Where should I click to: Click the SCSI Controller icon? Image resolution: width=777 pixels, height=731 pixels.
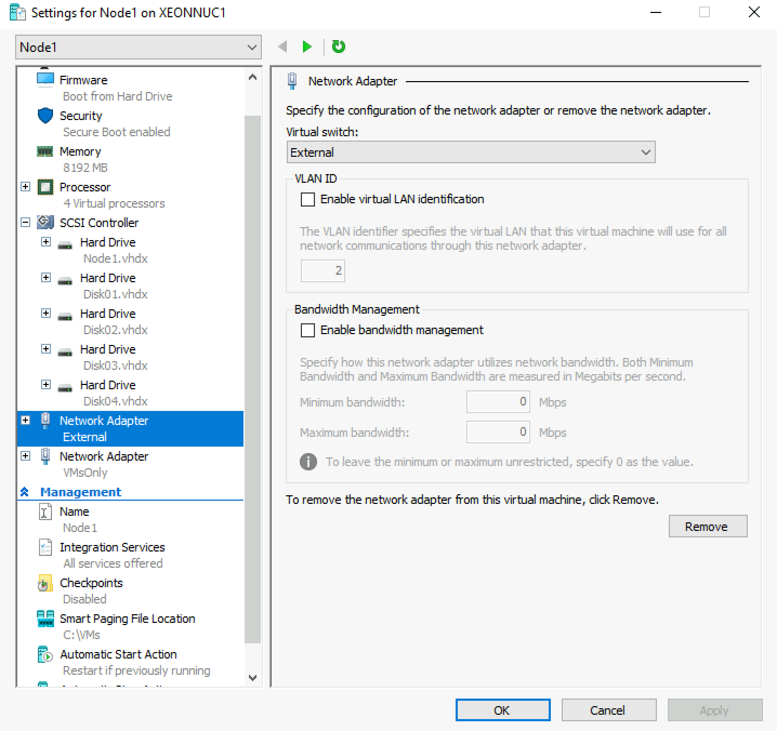click(x=45, y=222)
